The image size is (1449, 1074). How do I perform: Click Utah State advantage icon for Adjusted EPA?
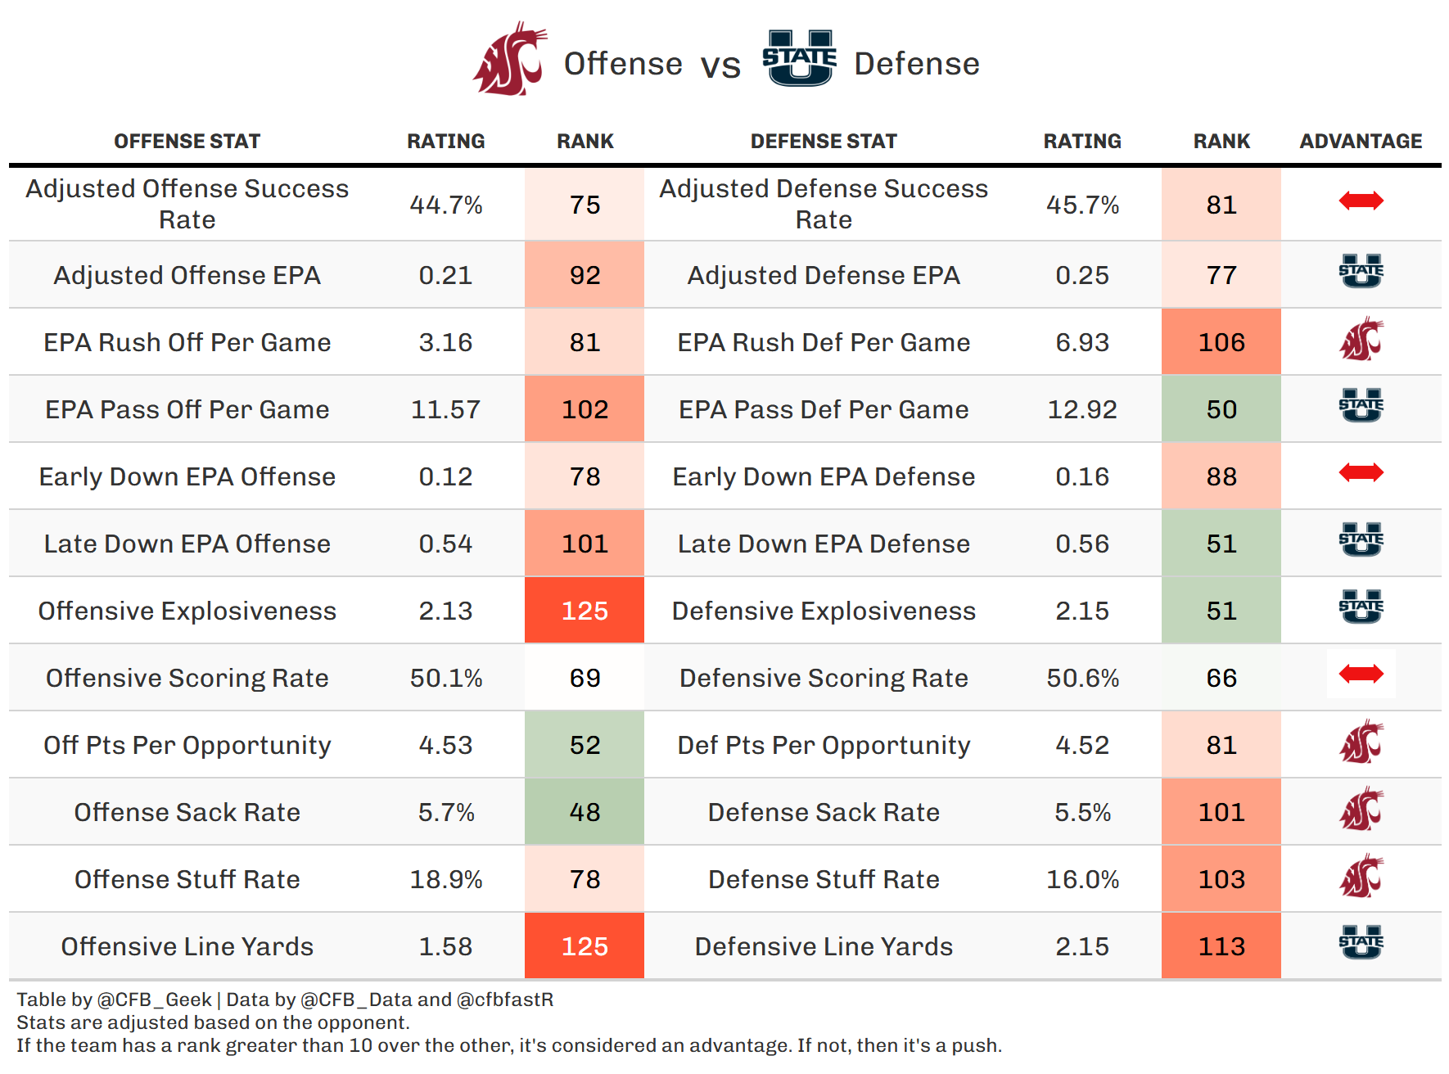(x=1361, y=272)
